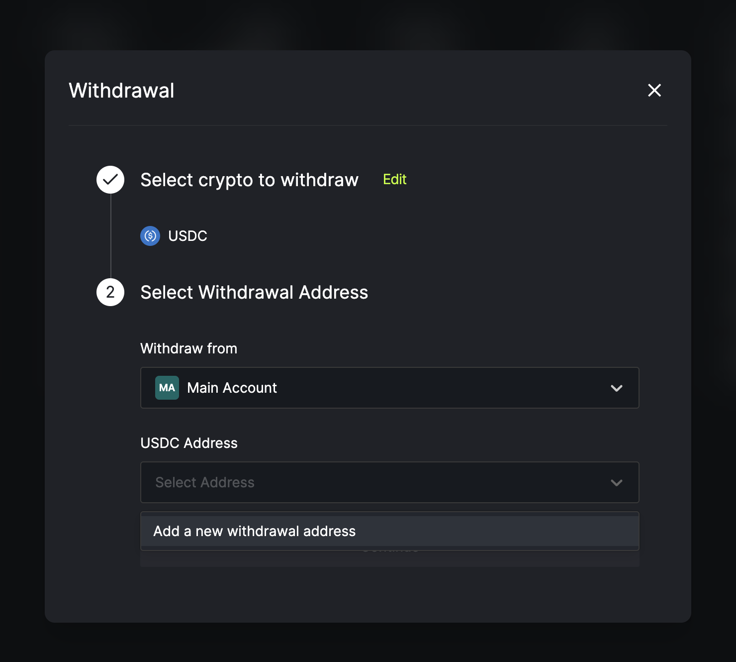This screenshot has width=736, height=662.
Task: Click the Withdraw from label
Action: (x=189, y=348)
